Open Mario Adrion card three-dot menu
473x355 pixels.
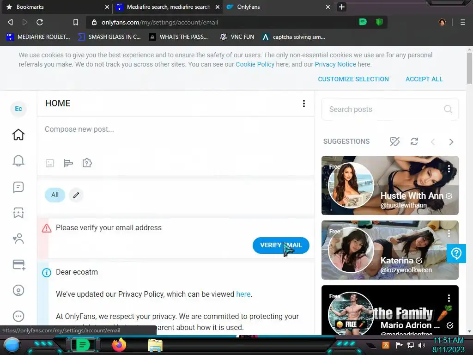449,298
